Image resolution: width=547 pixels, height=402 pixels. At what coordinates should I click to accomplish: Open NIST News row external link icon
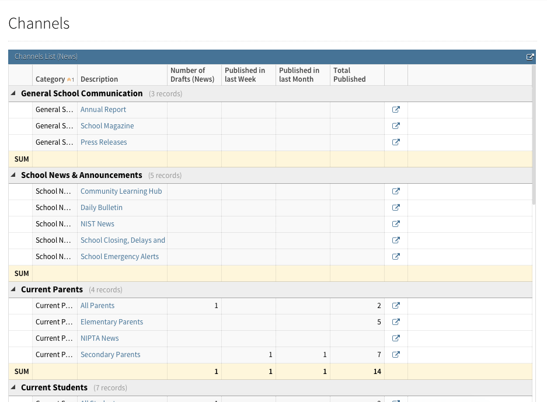(396, 224)
